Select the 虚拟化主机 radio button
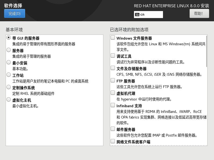 (x=9, y=99)
